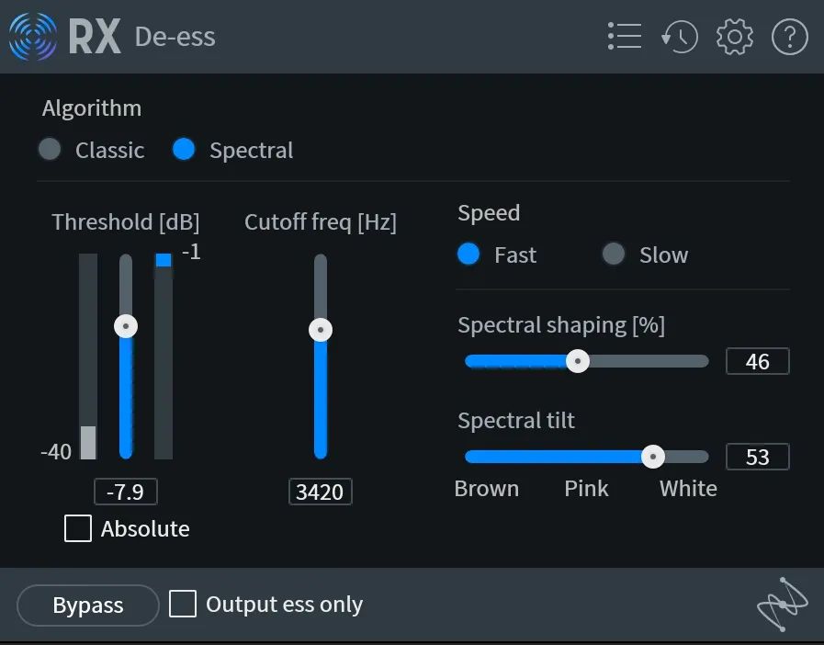Viewport: 824px width, 645px height.
Task: Open the preset list icon
Action: pos(625,36)
